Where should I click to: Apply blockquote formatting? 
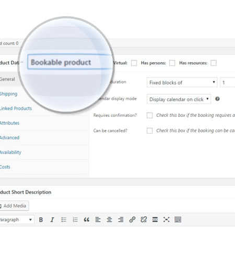click(87, 220)
